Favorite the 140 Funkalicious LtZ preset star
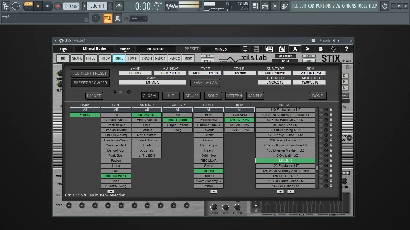Screen dimensions: 410x230 click(321, 110)
